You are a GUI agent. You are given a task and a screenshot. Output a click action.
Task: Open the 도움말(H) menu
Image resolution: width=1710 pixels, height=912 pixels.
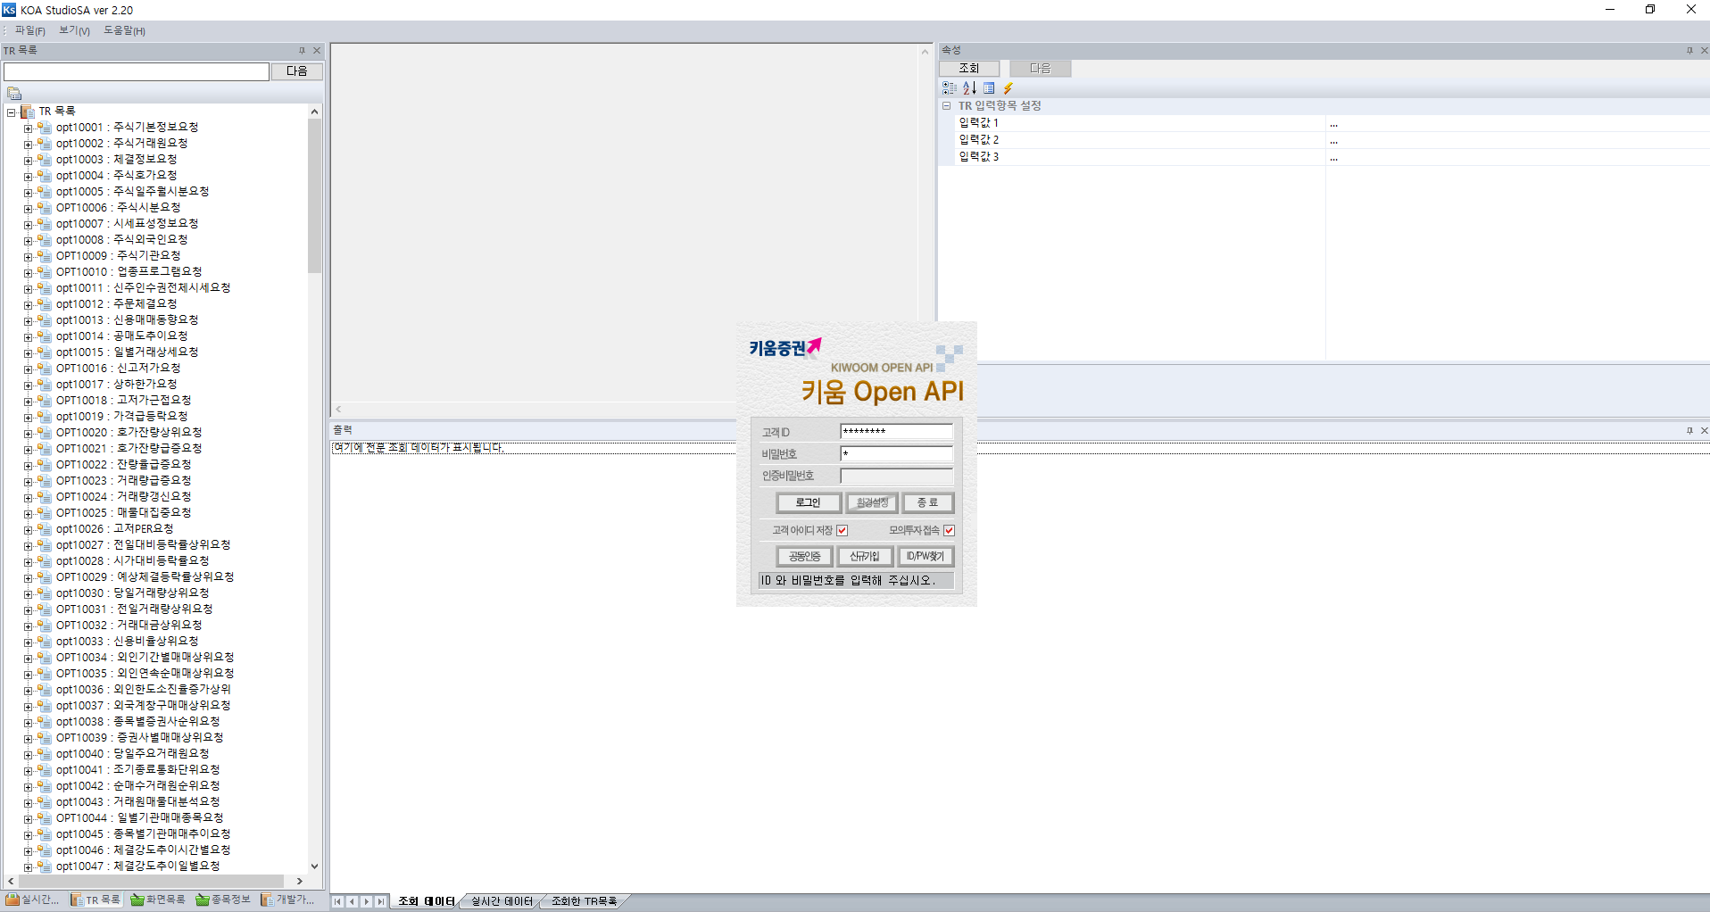pos(125,30)
